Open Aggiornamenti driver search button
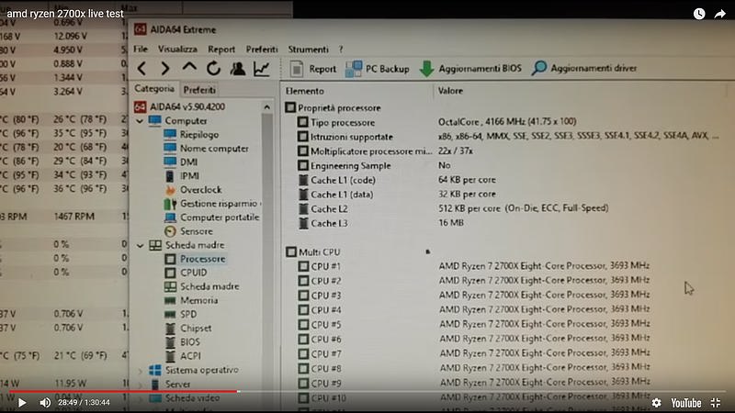The image size is (735, 413). [x=584, y=68]
